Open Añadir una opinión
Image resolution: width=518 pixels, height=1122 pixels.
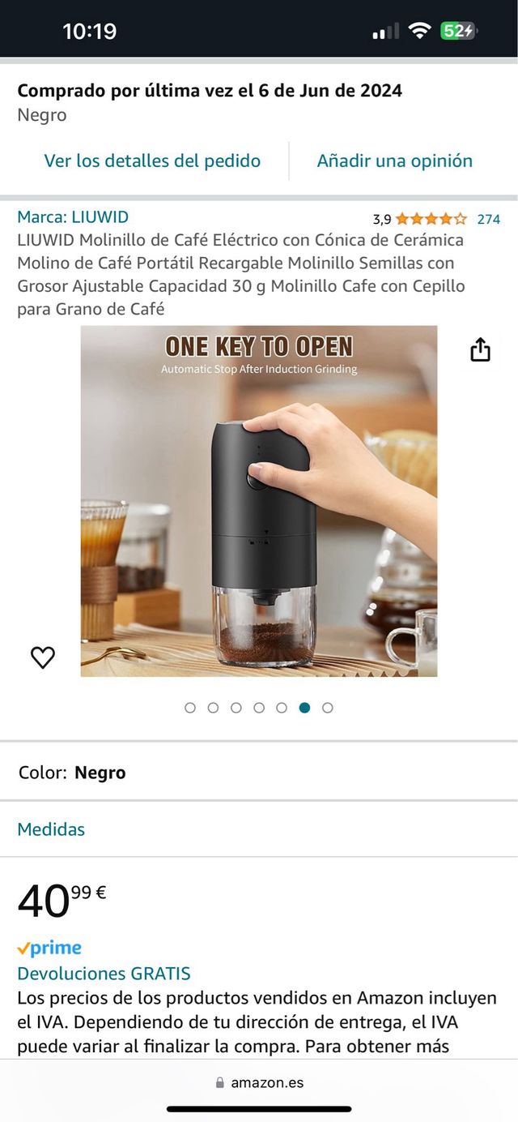coord(395,161)
